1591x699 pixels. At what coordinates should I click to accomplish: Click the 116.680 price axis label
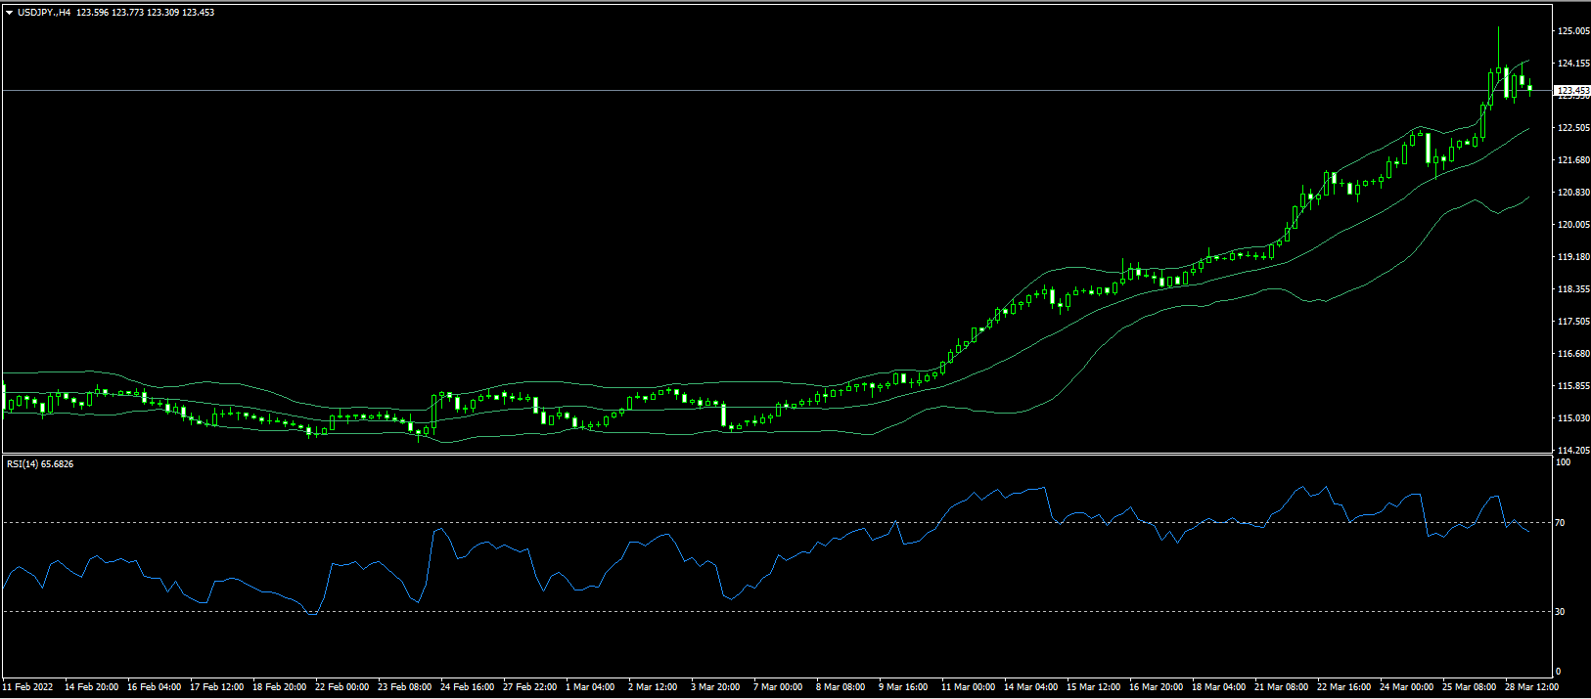pos(1573,354)
